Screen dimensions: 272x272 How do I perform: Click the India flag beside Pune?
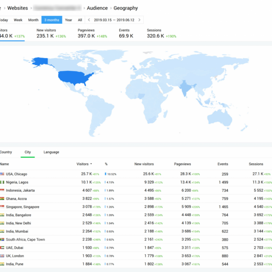pos(2,264)
